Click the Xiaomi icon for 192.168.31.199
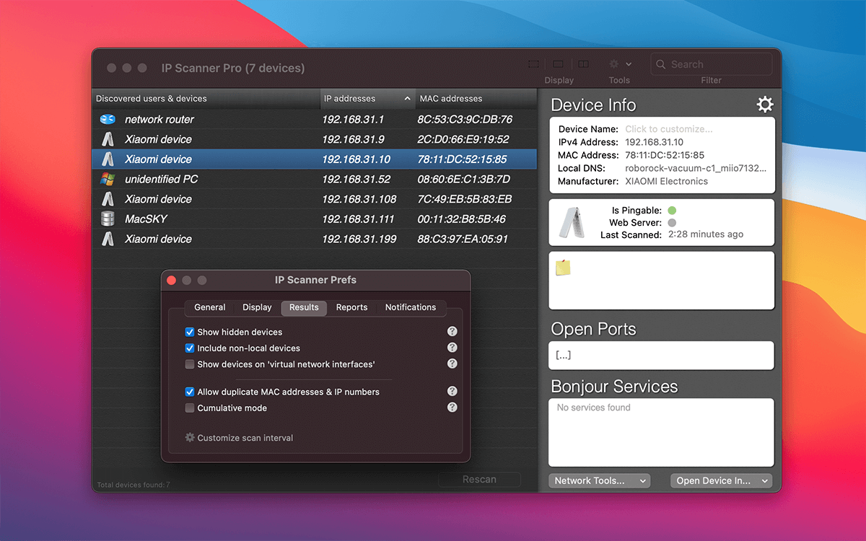This screenshot has height=541, width=866. coord(108,239)
